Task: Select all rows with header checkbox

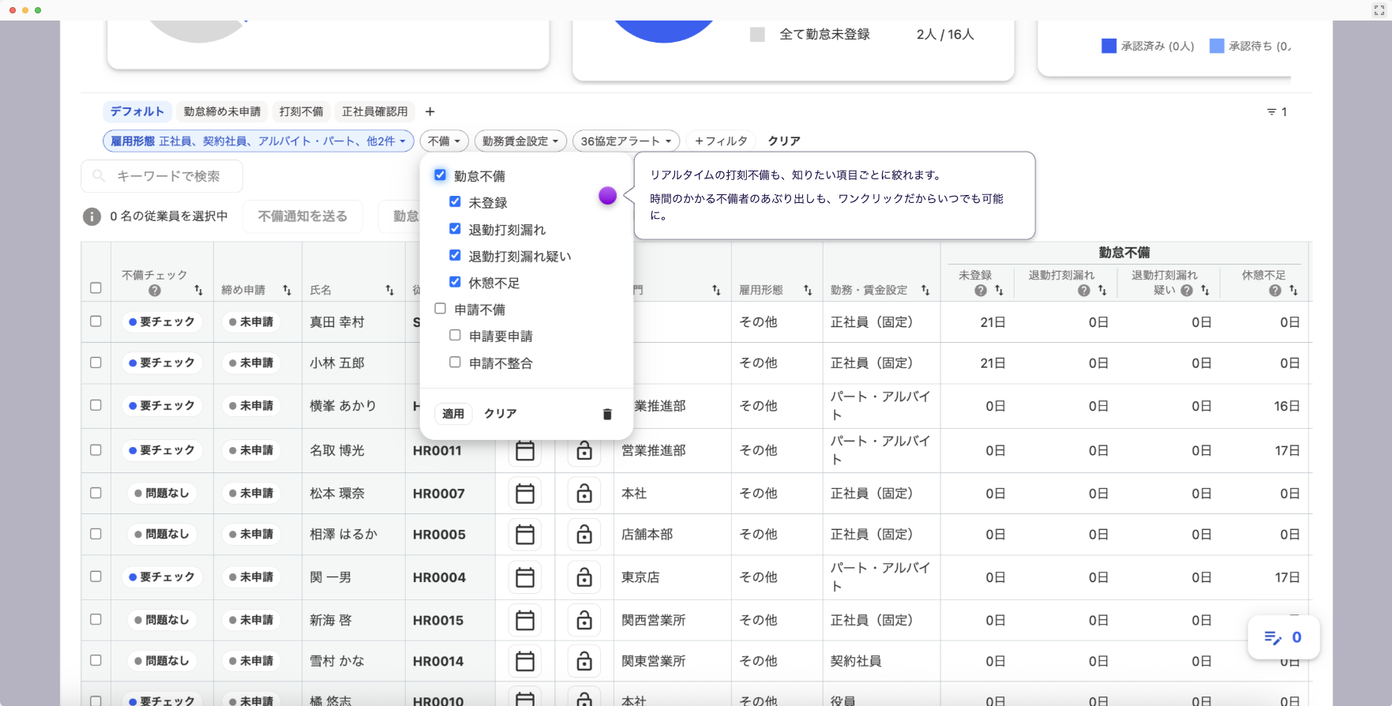Action: [96, 288]
